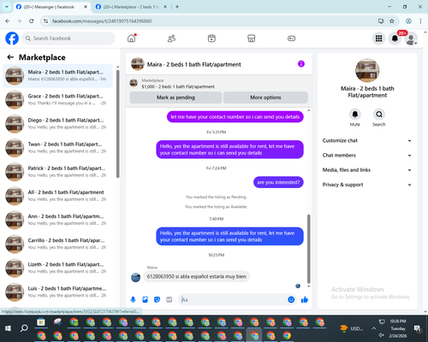Open the view site information icon
428x342 pixels.
click(x=45, y=21)
